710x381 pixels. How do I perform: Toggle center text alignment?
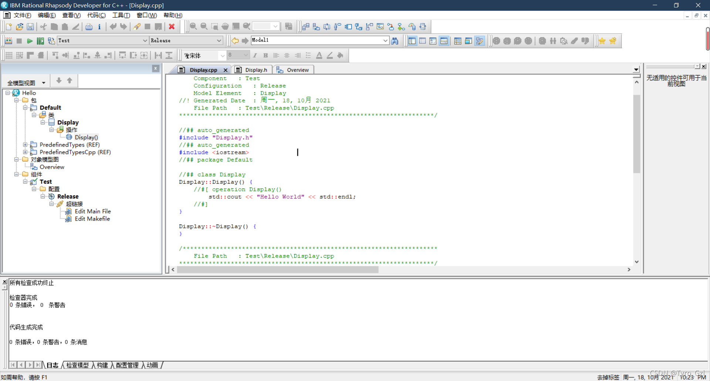(x=287, y=55)
